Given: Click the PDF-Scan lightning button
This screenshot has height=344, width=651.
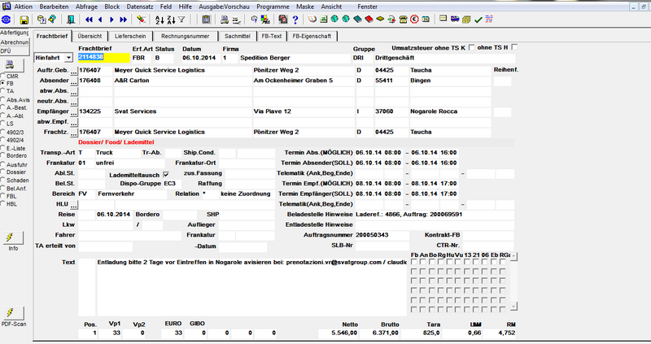Looking at the screenshot, I should (13, 313).
